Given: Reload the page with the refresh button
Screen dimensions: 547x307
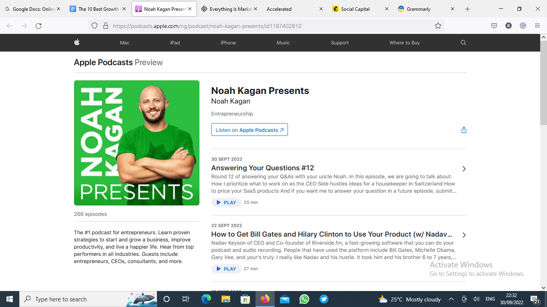Looking at the screenshot, I should (x=38, y=26).
